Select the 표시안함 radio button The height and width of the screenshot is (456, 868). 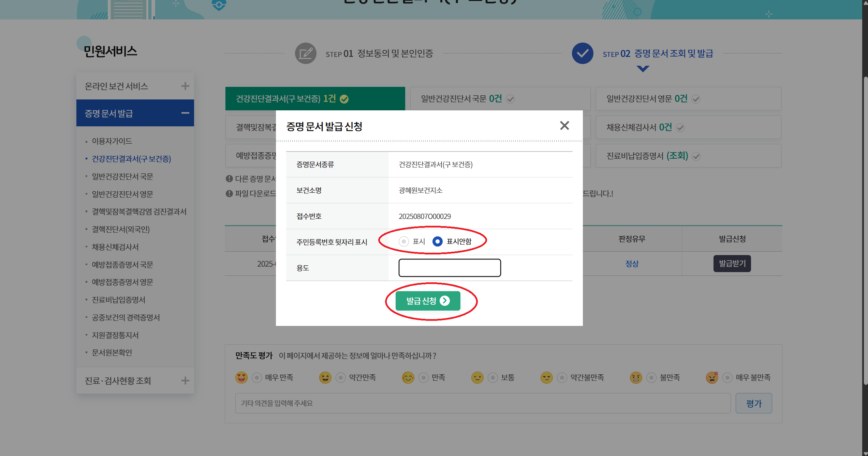tap(438, 241)
